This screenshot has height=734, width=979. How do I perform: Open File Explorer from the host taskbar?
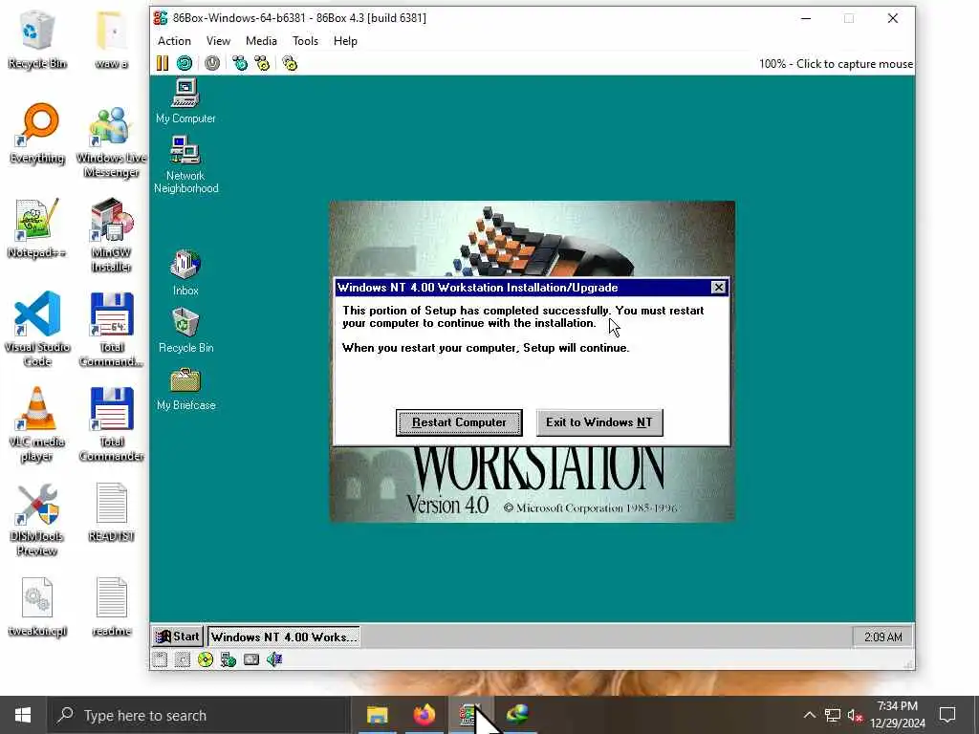(377, 715)
